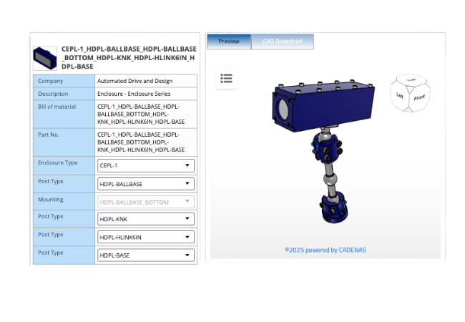Open the HDPL-KNK Post Type dropdown
This screenshot has width=465, height=322.
[145, 219]
